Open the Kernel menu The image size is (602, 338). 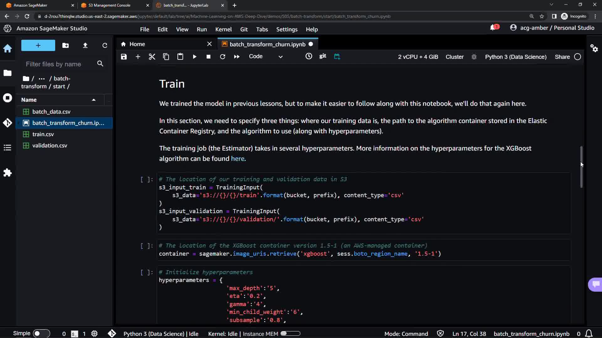223,29
